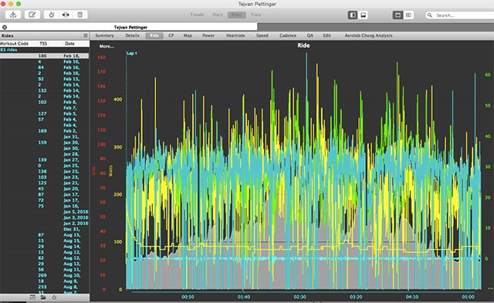The image size is (494, 303).
Task: Open the Cadence tab
Action: [x=288, y=35]
